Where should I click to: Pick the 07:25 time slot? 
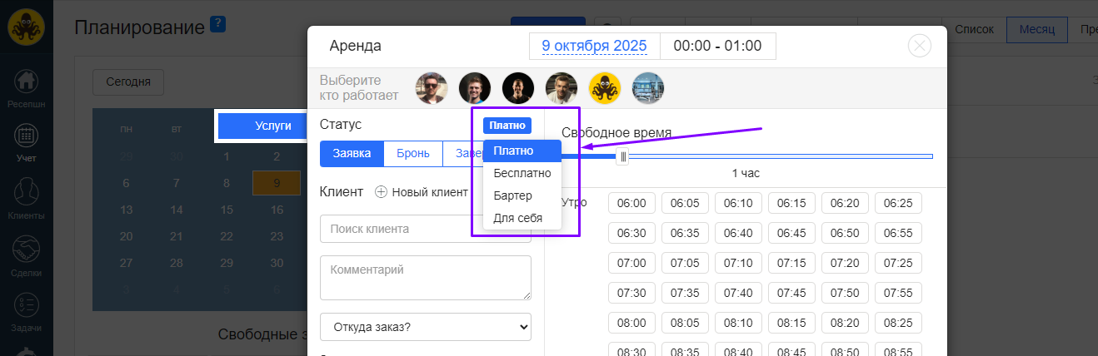coord(899,263)
